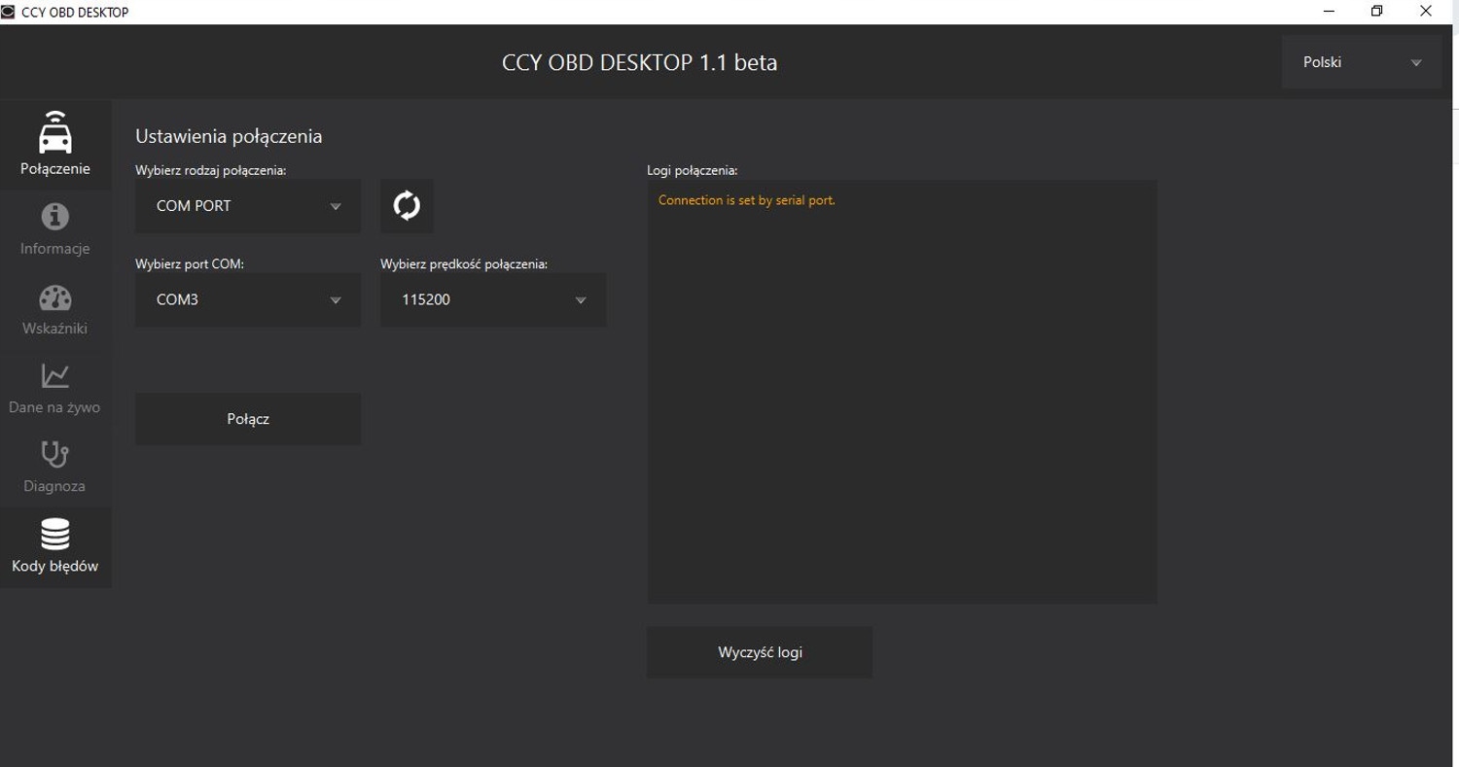
Task: Expand the COM PORT connection type dropdown
Action: (248, 206)
